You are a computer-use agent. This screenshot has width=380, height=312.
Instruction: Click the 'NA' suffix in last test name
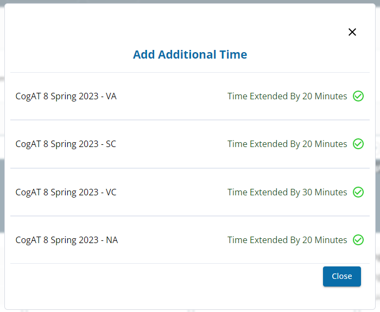pyautogui.click(x=112, y=240)
